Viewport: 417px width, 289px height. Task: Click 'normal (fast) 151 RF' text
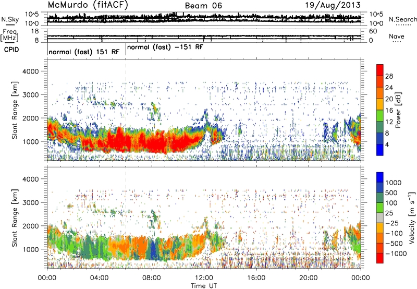[84, 52]
